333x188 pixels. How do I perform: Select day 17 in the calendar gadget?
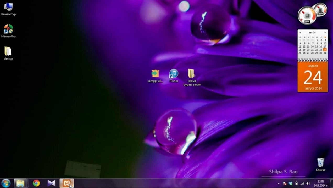click(x=325, y=46)
